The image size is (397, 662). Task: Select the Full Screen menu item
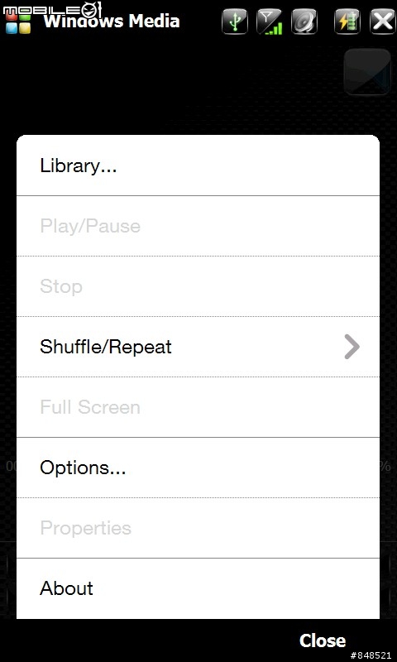(x=198, y=407)
